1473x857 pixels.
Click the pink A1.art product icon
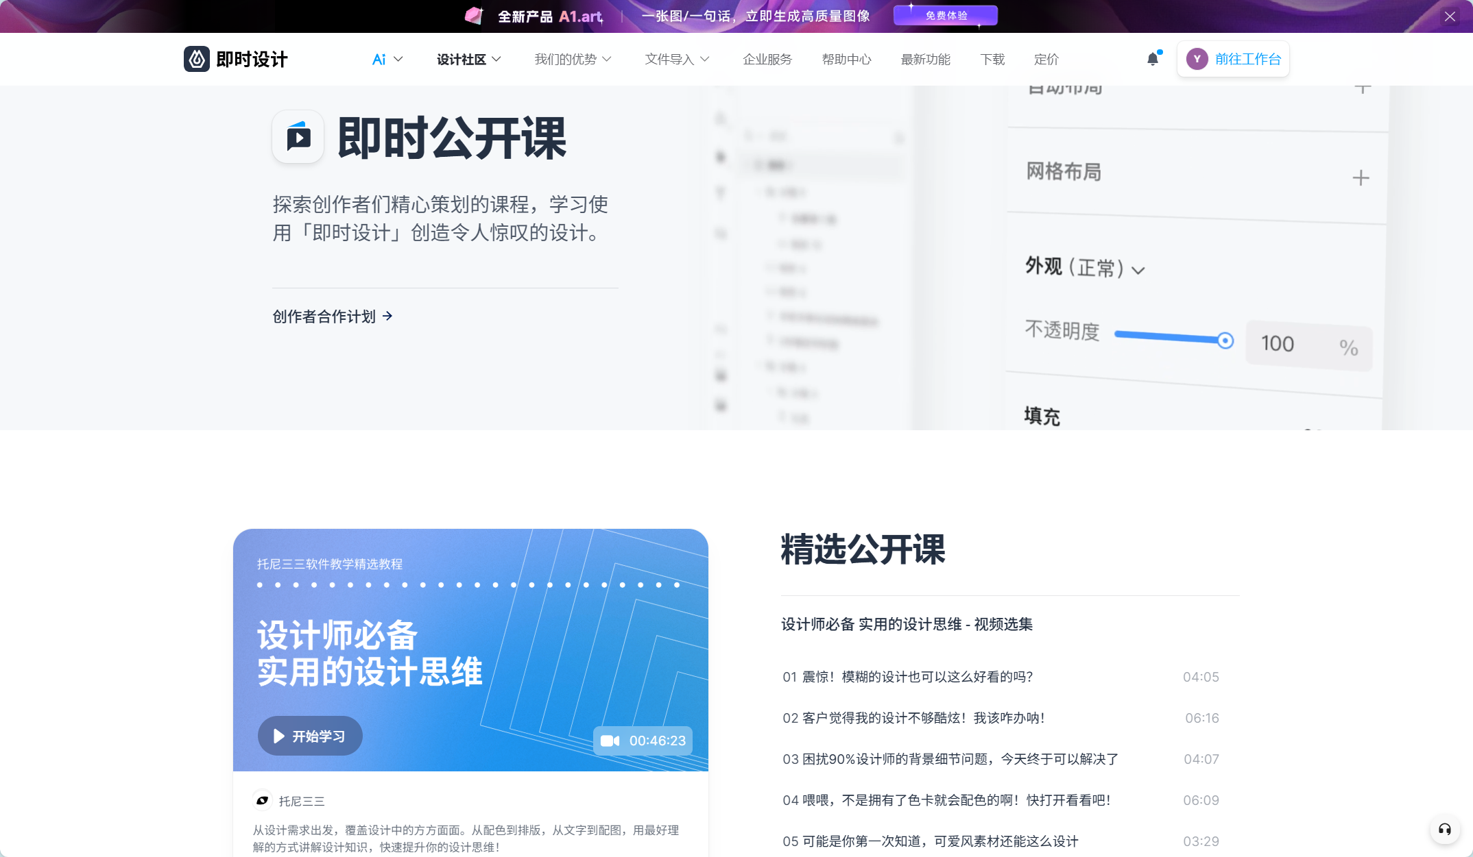475,16
